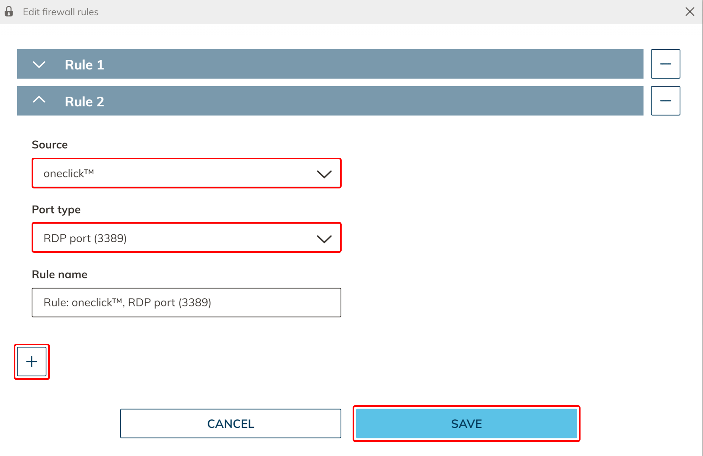Click the Source field label
Image resolution: width=703 pixels, height=456 pixels.
pyautogui.click(x=50, y=145)
